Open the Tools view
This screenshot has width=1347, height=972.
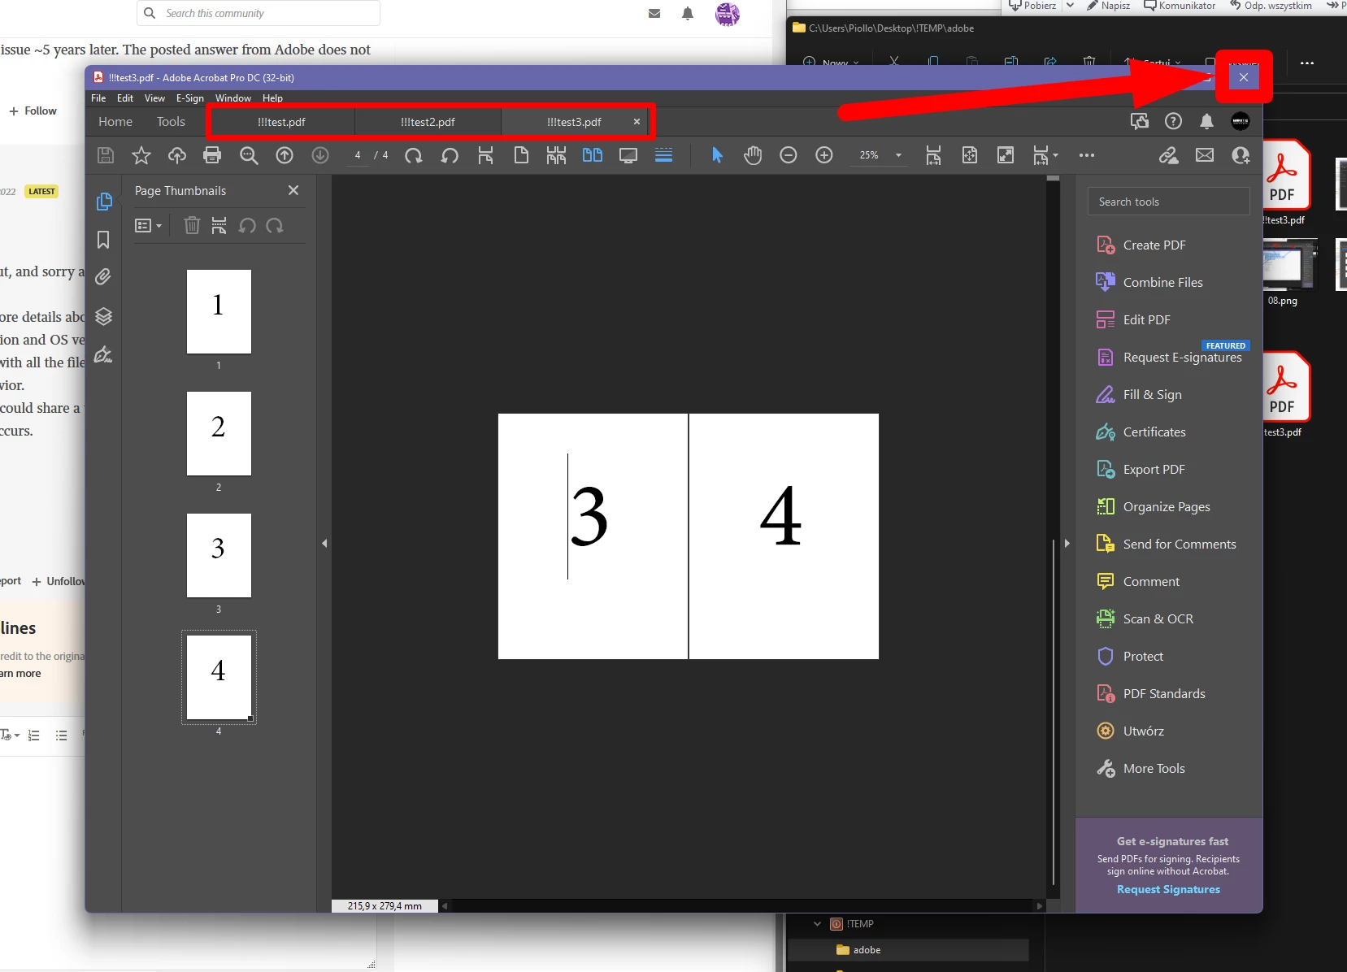tap(171, 122)
